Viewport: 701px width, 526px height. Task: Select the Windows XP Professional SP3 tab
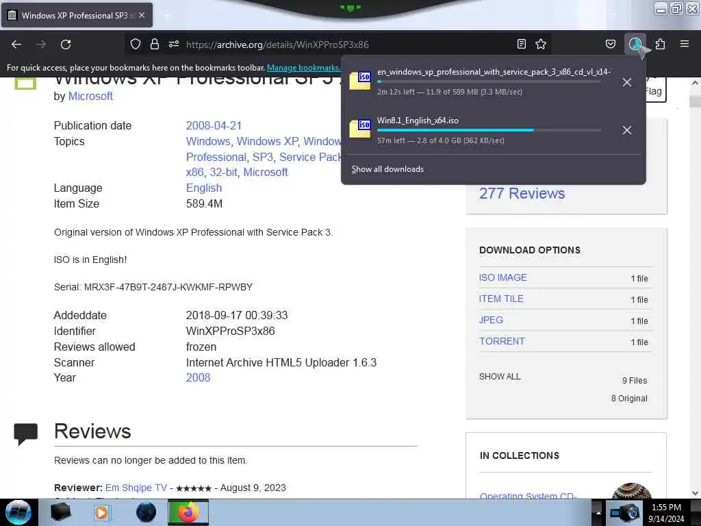(x=77, y=15)
